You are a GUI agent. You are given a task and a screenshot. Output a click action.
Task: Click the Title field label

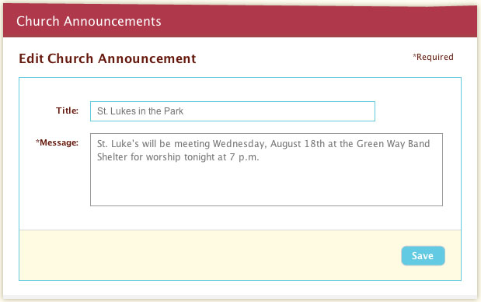67,111
